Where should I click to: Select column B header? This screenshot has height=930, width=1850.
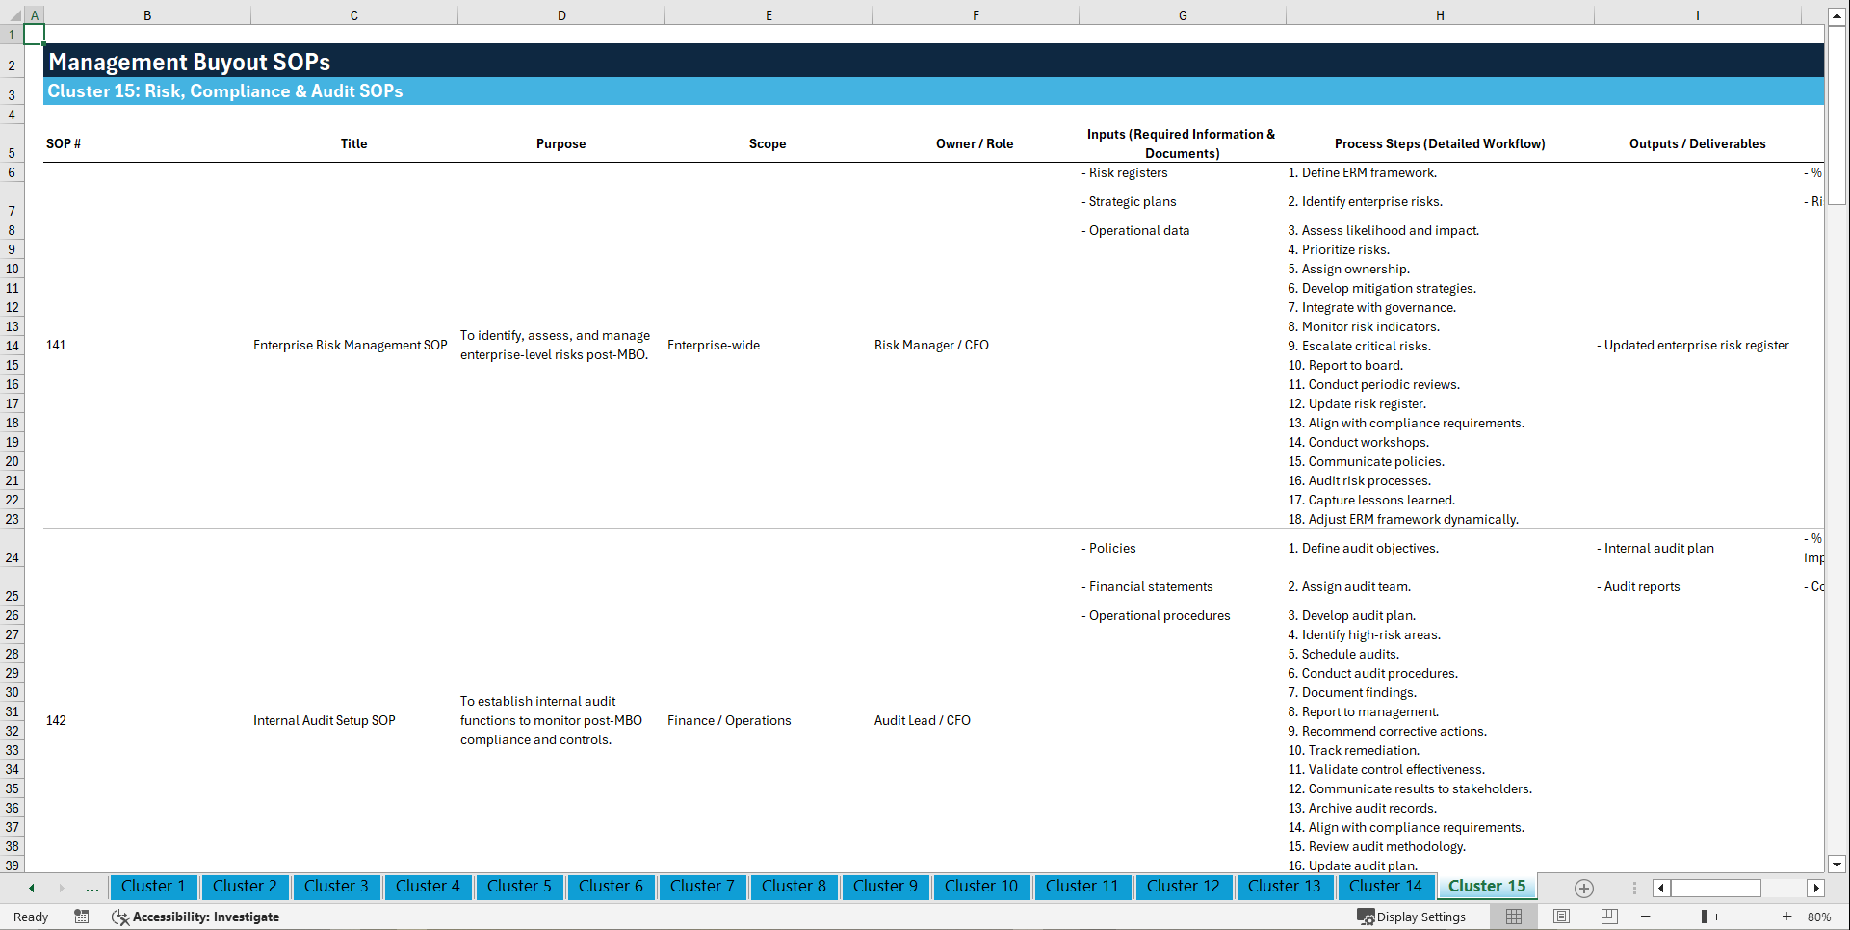point(147,14)
